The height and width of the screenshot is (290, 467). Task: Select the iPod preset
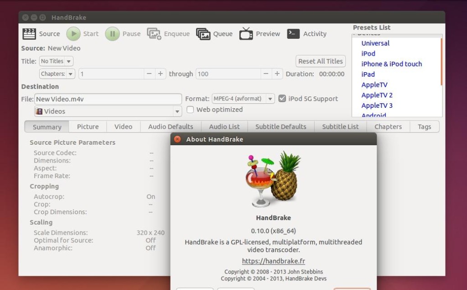[x=368, y=54]
